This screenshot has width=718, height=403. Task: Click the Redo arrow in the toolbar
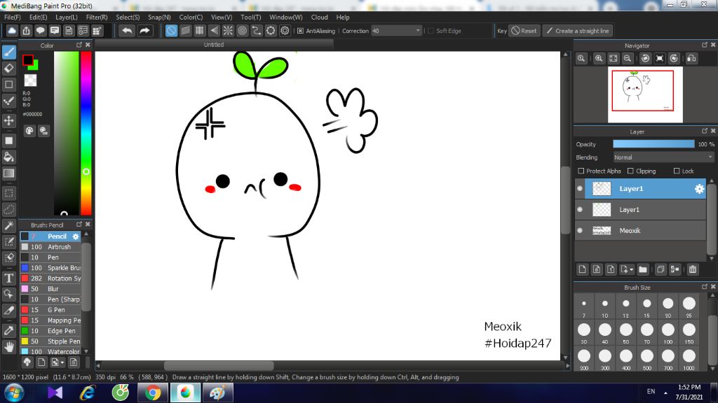144,31
